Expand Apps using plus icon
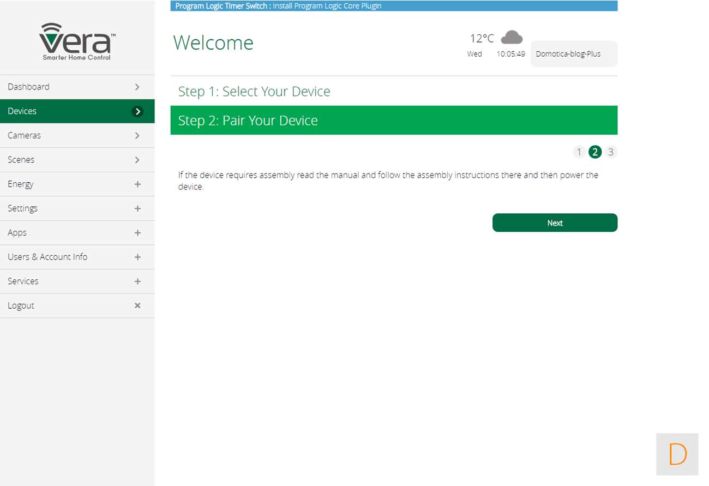This screenshot has width=709, height=486. pos(137,233)
